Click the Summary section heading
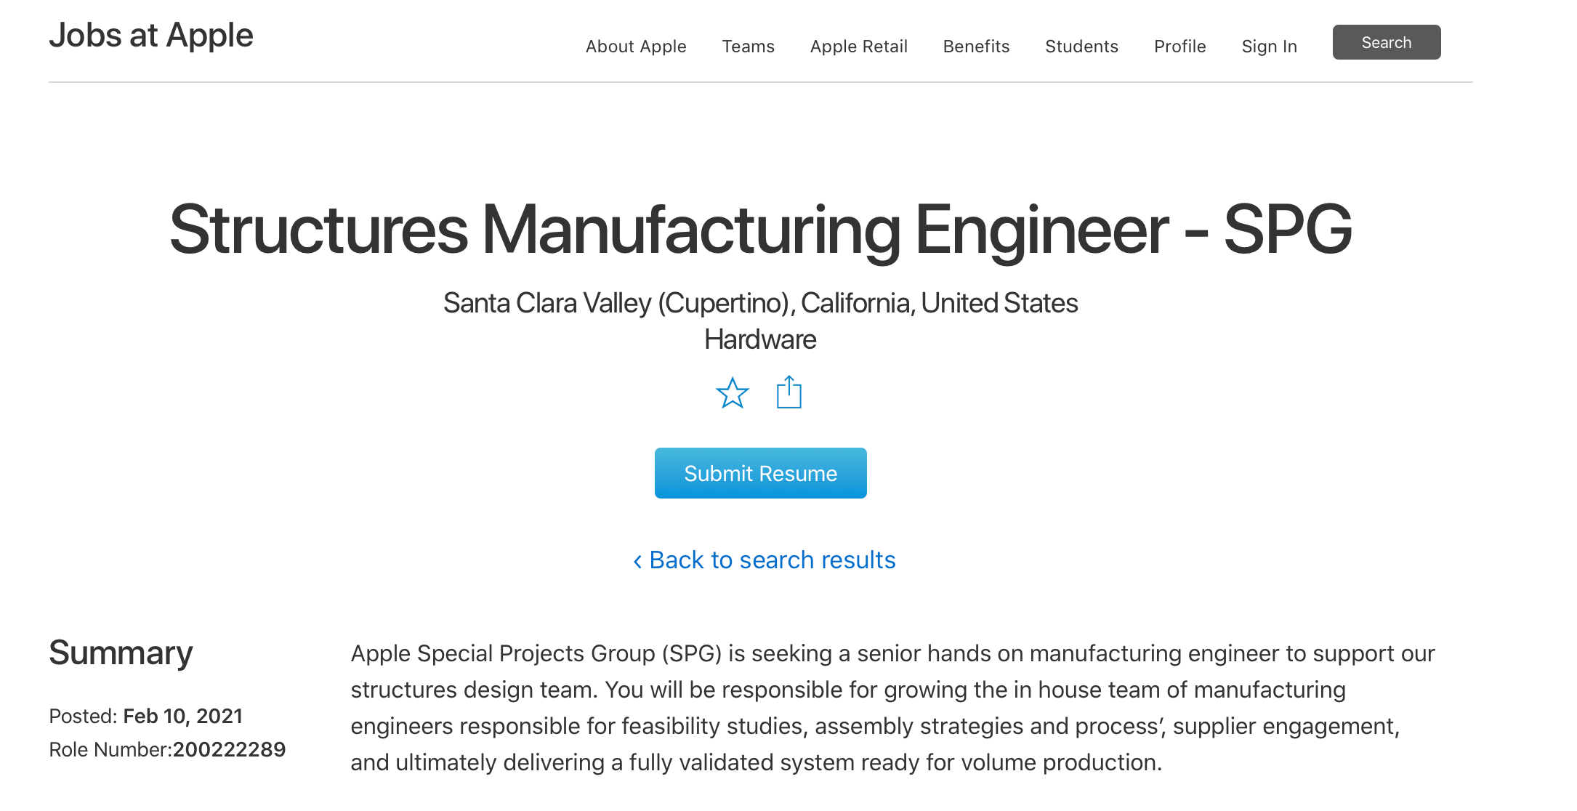Image resolution: width=1577 pixels, height=811 pixels. tap(121, 653)
